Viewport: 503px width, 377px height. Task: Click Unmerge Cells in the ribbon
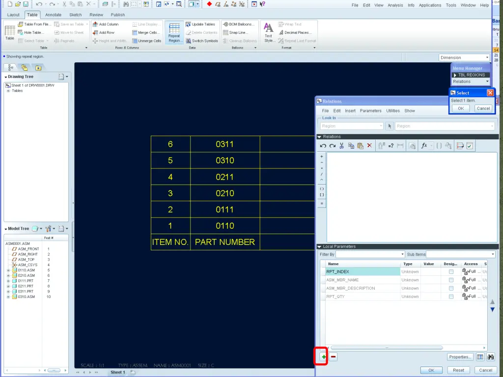[x=146, y=41]
